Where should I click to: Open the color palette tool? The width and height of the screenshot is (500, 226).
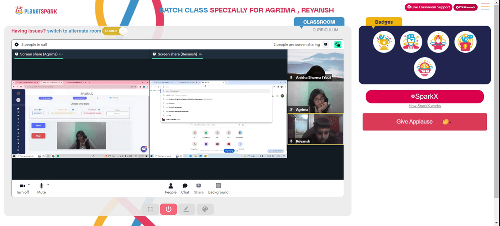[205, 209]
